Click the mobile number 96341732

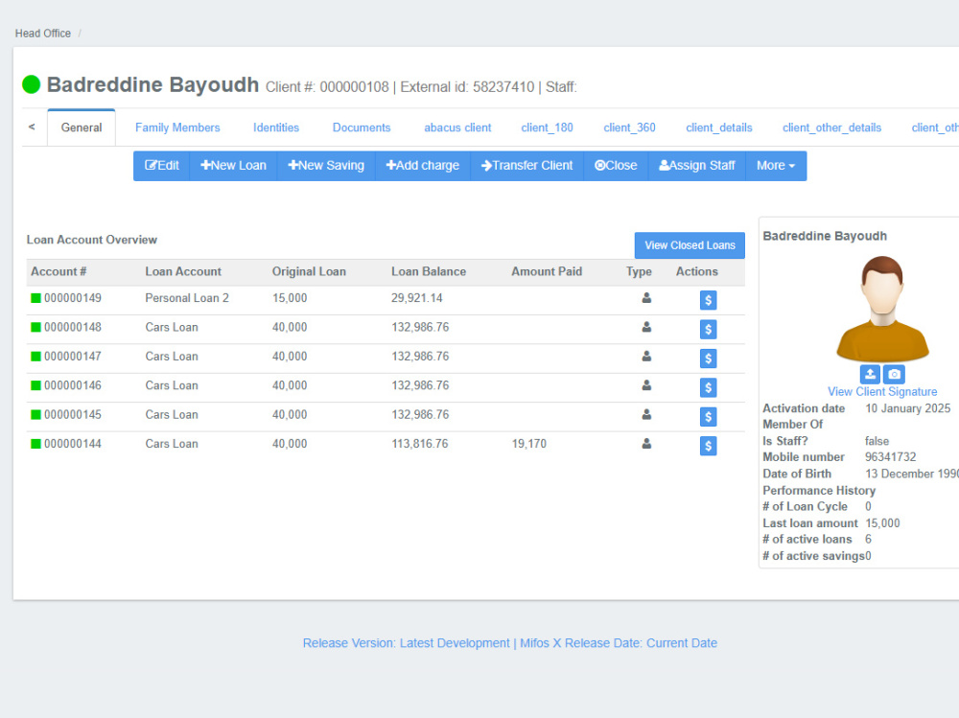(x=891, y=457)
